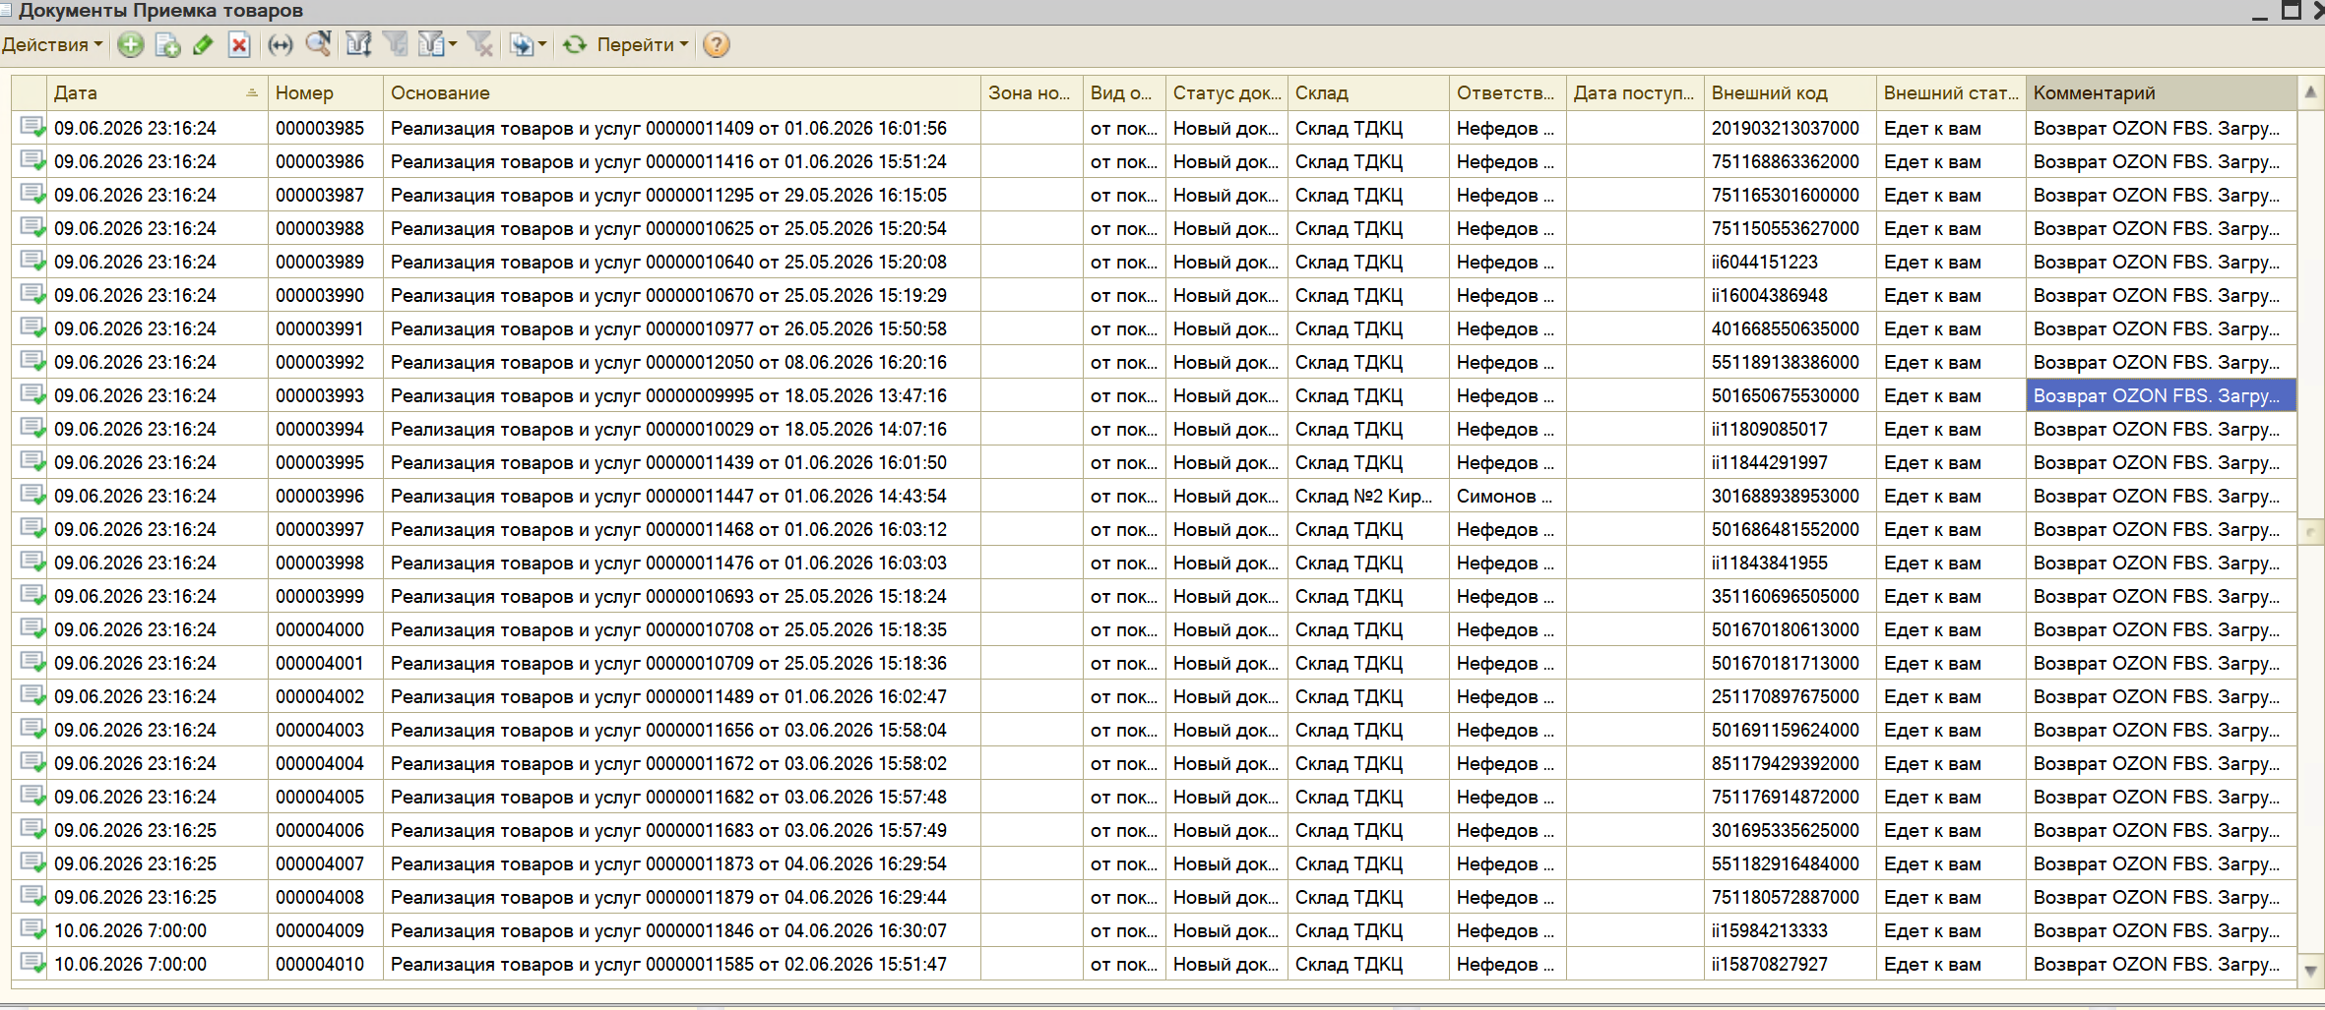Filter by value in the current column
The image size is (2325, 1010).
(395, 44)
